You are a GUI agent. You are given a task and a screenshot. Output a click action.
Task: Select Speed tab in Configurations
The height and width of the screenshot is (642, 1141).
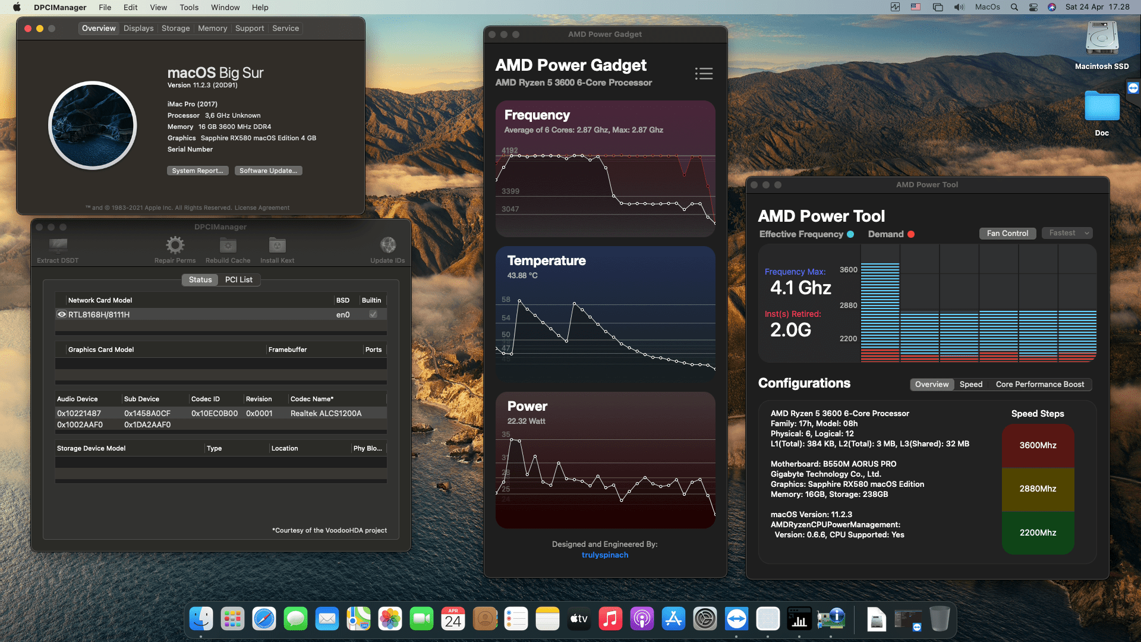pyautogui.click(x=971, y=385)
